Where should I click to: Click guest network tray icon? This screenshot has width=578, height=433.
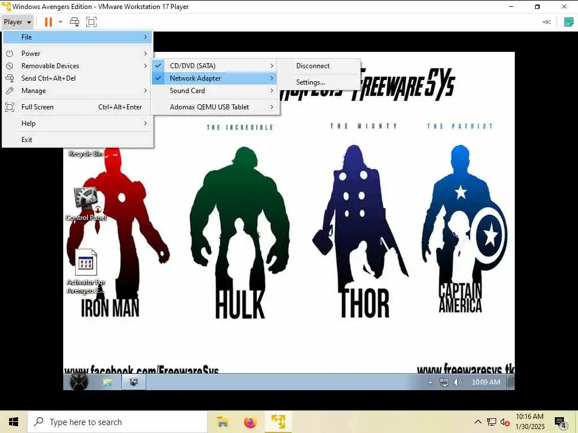pos(444,383)
